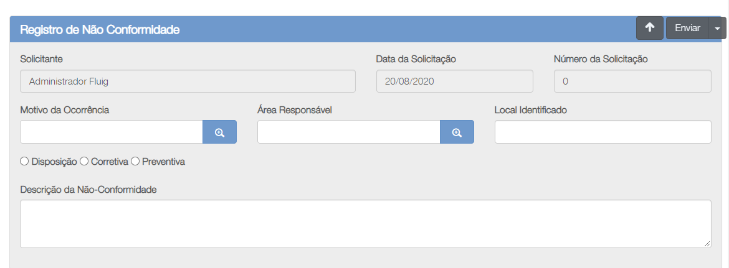Grab the resize handle of description box
The width and height of the screenshot is (729, 268).
[x=707, y=243]
